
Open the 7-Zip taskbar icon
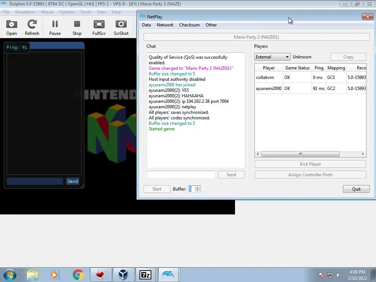(145, 275)
